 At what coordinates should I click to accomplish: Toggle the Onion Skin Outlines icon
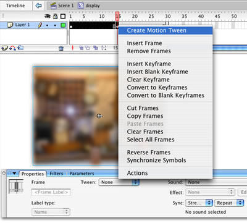(x=88, y=48)
